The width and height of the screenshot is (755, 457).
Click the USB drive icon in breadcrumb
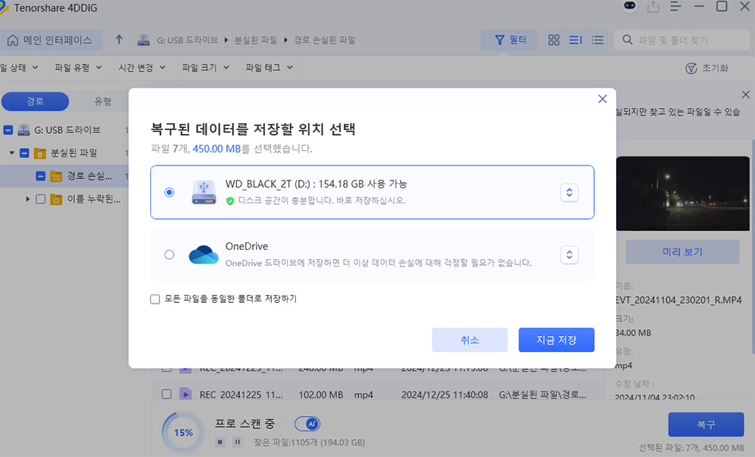click(x=143, y=40)
